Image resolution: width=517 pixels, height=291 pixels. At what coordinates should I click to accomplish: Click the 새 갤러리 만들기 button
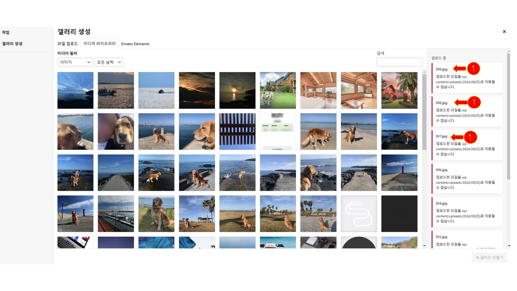(489, 257)
